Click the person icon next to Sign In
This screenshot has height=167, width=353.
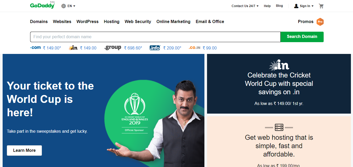point(296,6)
